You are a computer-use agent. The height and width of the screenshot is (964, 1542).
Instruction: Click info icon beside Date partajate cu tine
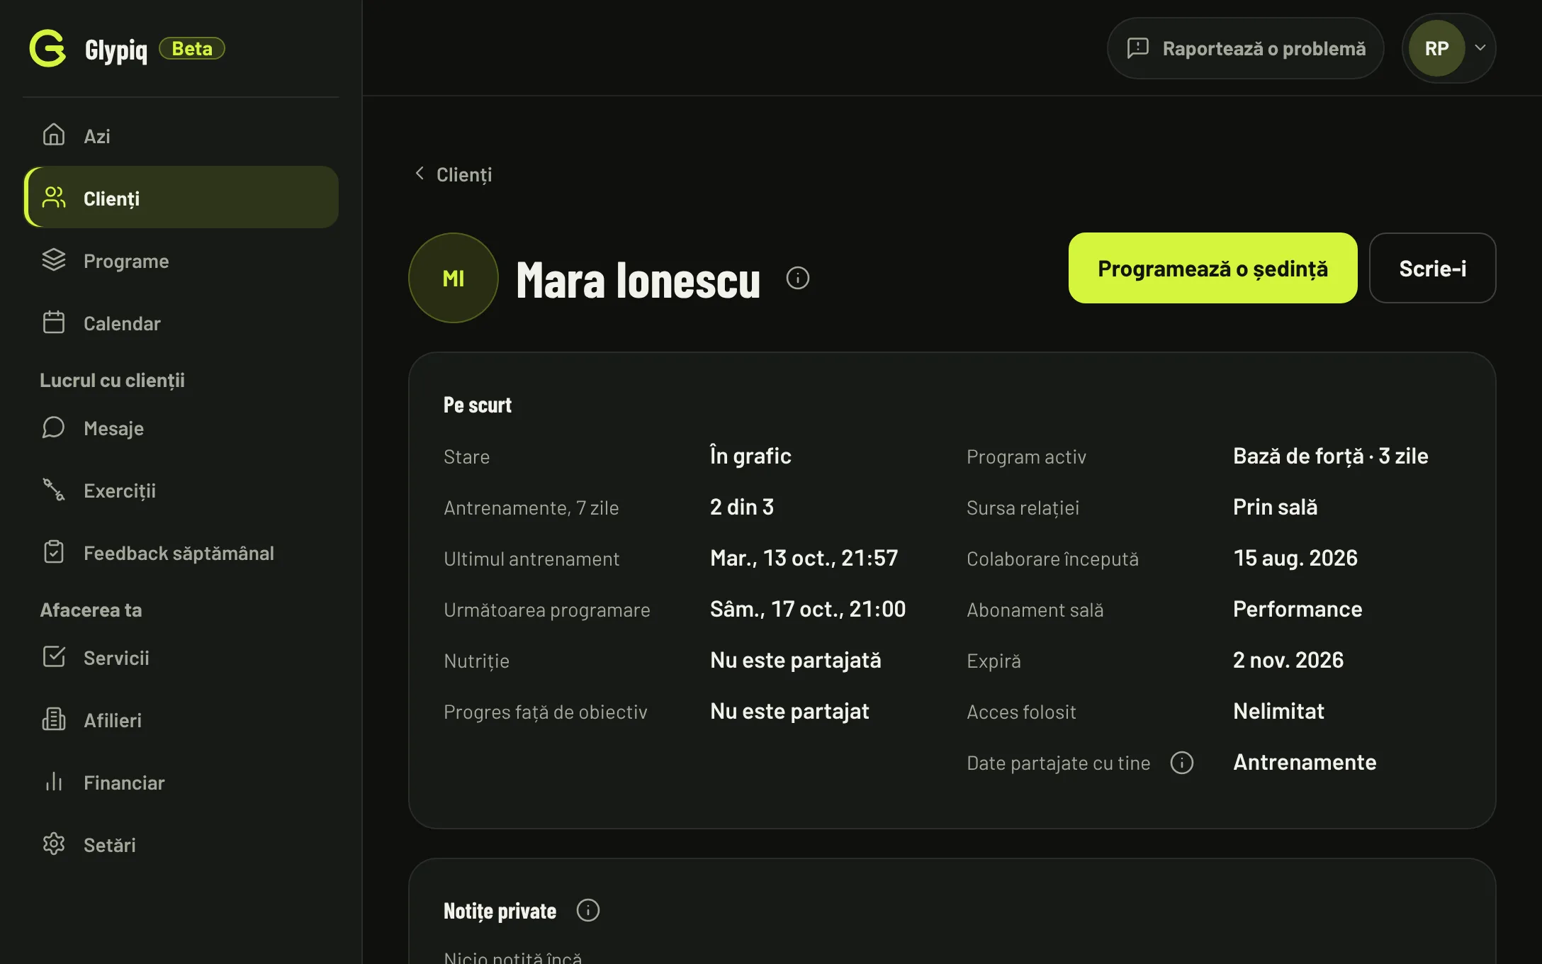(x=1181, y=763)
